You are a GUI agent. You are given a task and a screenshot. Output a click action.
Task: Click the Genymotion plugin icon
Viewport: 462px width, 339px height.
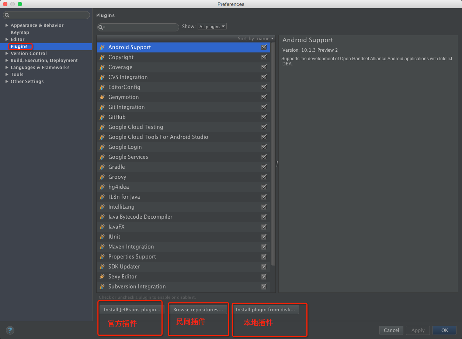(102, 97)
